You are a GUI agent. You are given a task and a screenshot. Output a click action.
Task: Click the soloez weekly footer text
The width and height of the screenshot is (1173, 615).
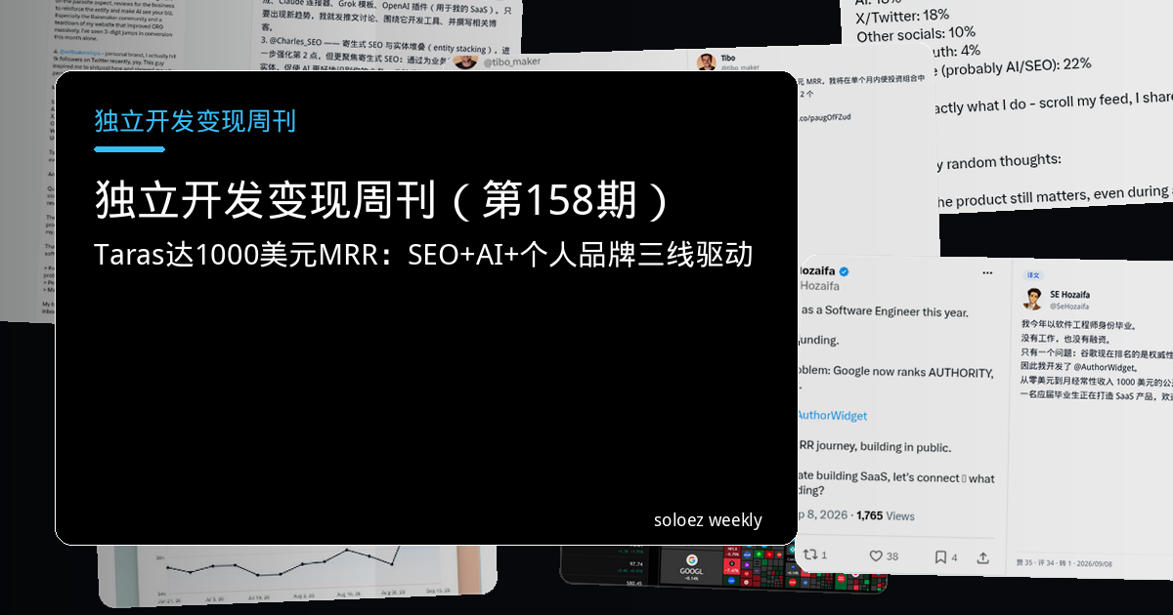(x=708, y=519)
